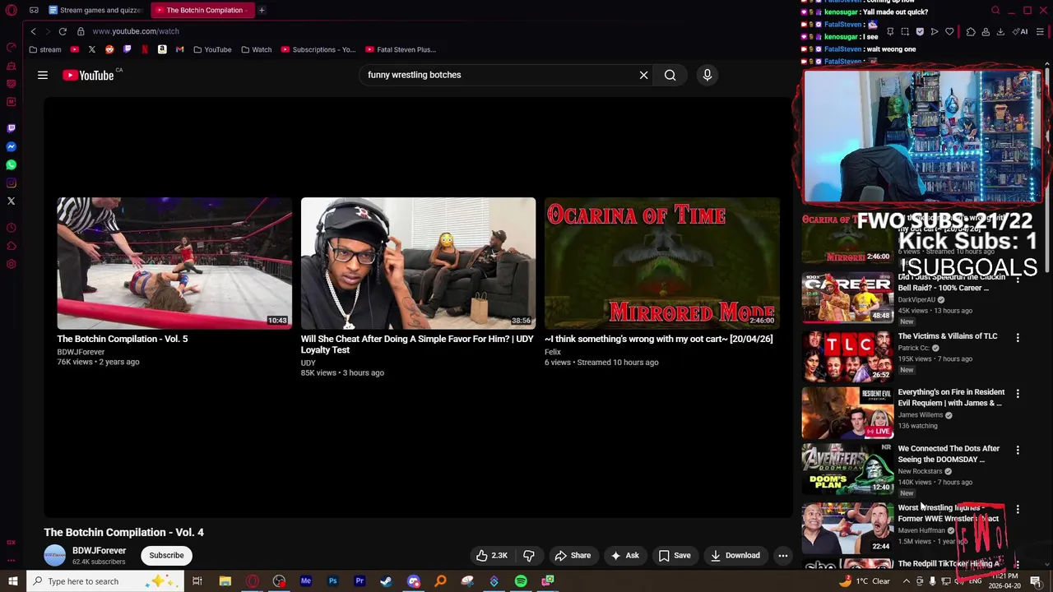Open the 'stream' bookmarks folder
The image size is (1053, 592).
44,49
